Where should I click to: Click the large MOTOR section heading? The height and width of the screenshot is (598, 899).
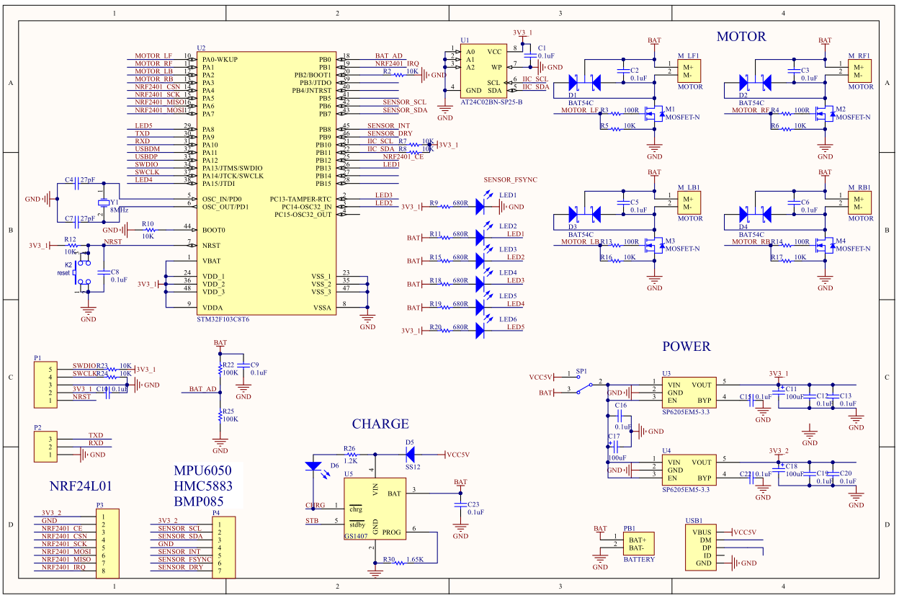[x=741, y=37]
